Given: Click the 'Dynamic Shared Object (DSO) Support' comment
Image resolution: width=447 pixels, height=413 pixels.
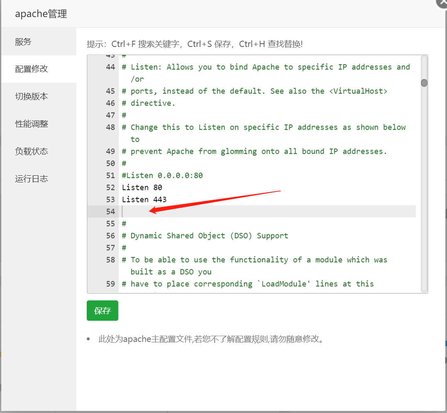Looking at the screenshot, I should tap(205, 236).
